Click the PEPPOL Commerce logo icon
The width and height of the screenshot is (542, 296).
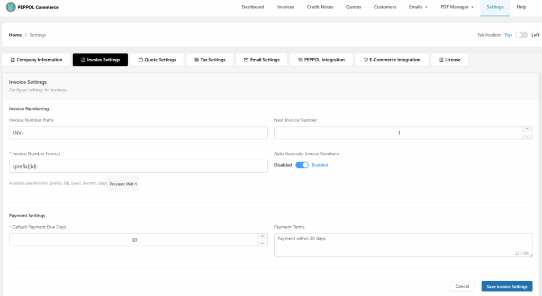click(x=11, y=7)
